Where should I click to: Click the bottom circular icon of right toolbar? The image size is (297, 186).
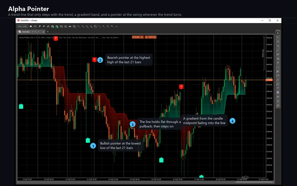point(278,105)
